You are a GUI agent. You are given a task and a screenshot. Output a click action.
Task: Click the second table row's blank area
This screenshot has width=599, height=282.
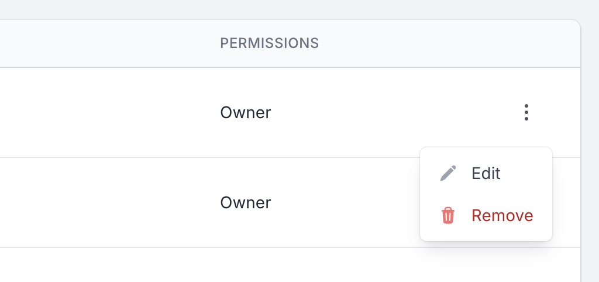[107, 202]
